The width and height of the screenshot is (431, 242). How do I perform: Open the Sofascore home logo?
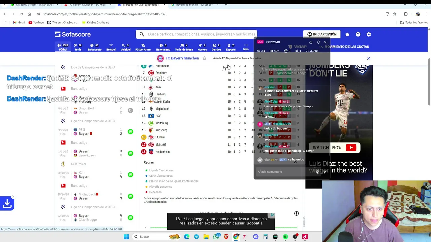(x=73, y=34)
